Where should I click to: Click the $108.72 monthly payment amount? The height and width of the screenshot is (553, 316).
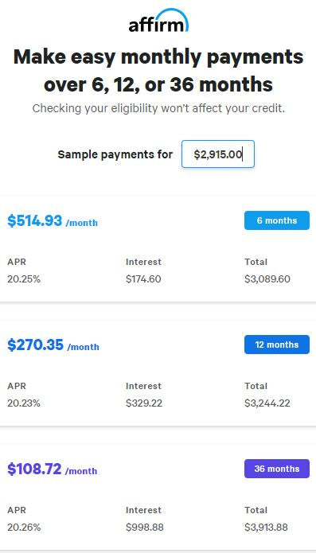click(34, 469)
